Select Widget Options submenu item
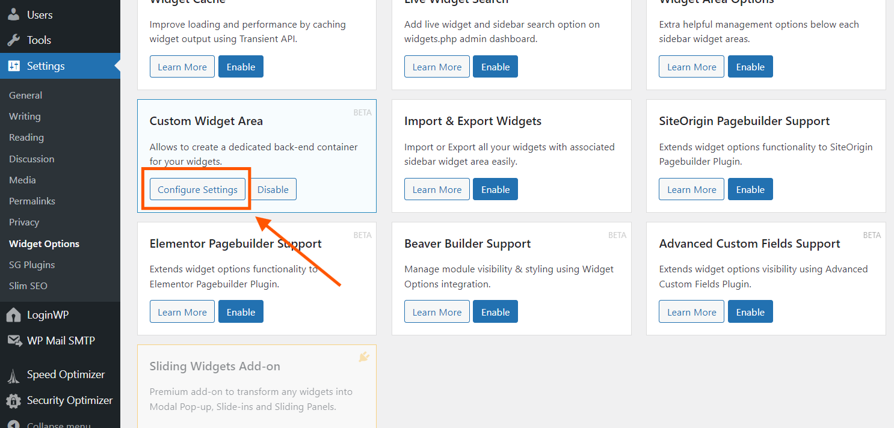 click(x=44, y=243)
